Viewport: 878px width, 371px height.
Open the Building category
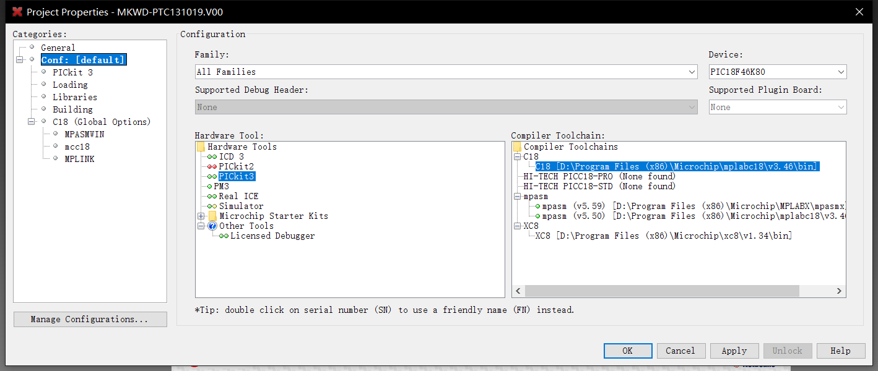(x=72, y=109)
